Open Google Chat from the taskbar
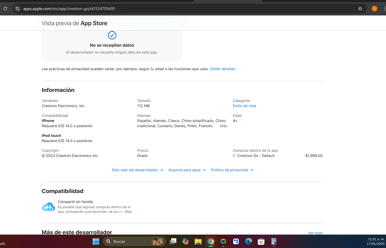The height and width of the screenshot is (248, 386). click(223, 241)
